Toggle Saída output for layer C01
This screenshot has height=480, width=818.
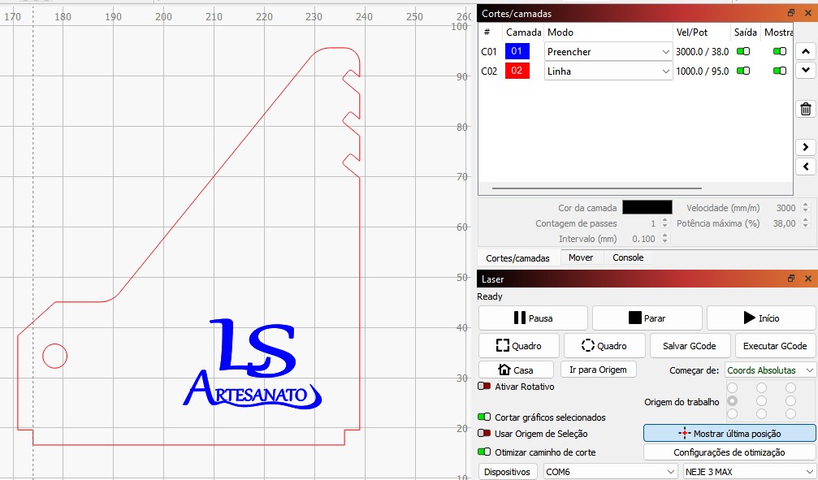click(x=742, y=51)
